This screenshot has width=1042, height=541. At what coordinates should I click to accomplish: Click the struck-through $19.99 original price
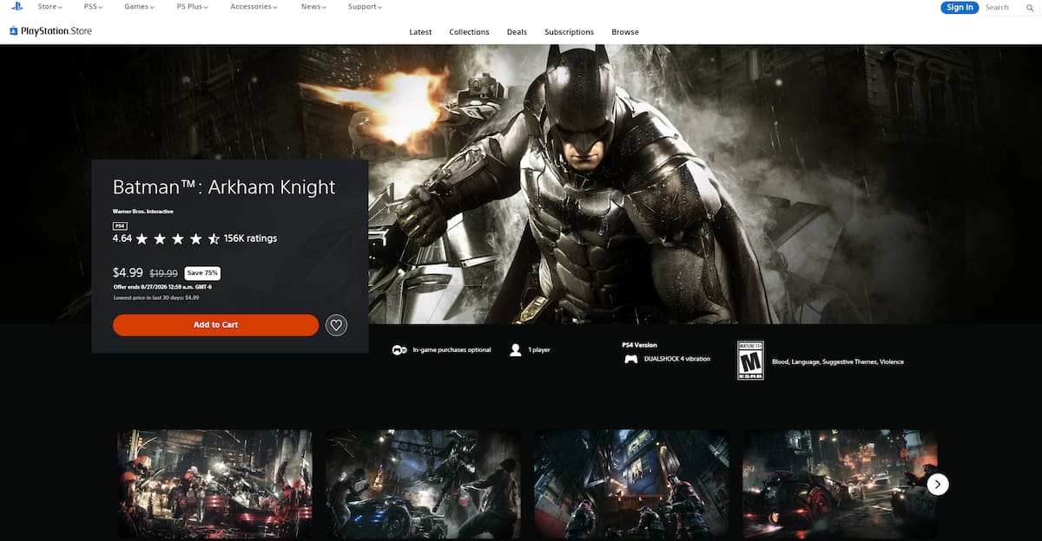click(164, 273)
